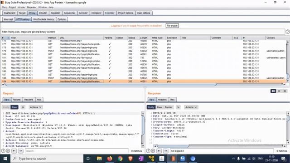Open Dashboard main tab
The height and width of the screenshot is (163, 290).
point(10,13)
